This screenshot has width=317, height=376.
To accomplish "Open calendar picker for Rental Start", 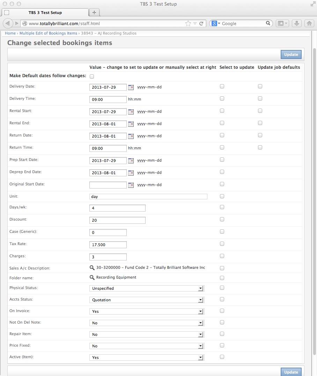I will tap(131, 112).
